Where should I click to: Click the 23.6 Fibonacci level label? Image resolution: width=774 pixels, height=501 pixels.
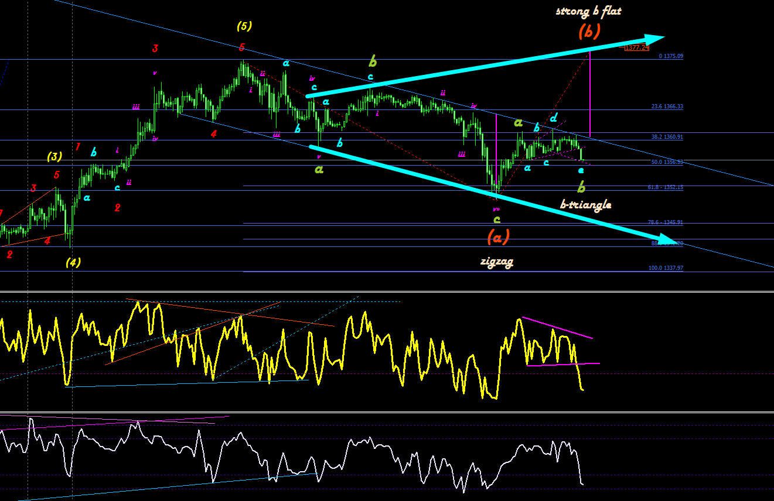(x=667, y=107)
